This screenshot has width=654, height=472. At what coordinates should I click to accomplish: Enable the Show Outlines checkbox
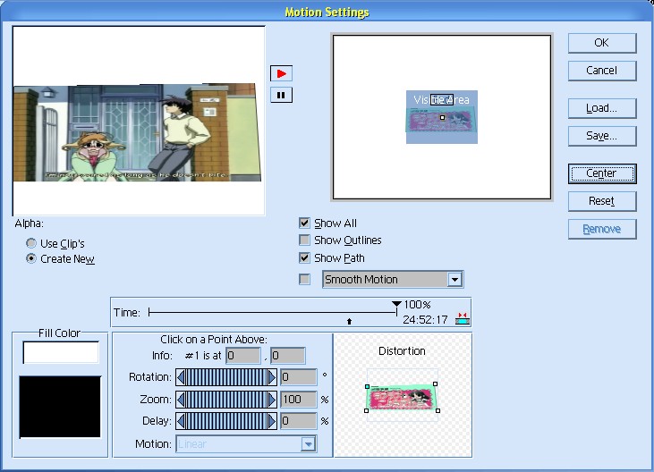304,240
